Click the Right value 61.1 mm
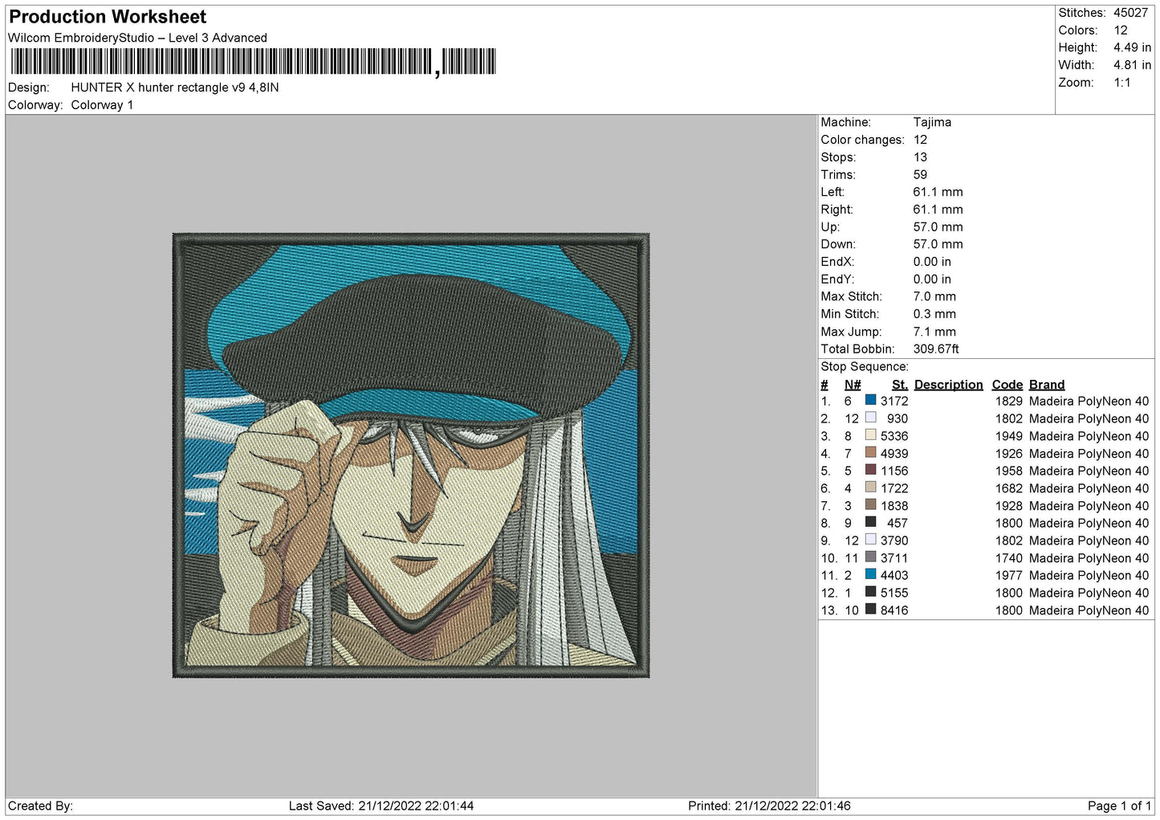The width and height of the screenshot is (1160, 820). tap(938, 210)
